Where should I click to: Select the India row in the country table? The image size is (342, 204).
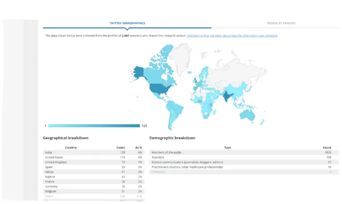[94, 152]
